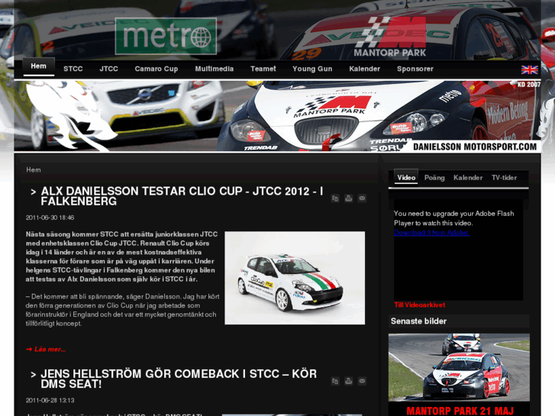Select the TV-tider tab in the sidebar
Viewport: 555px width, 416px height.
504,178
